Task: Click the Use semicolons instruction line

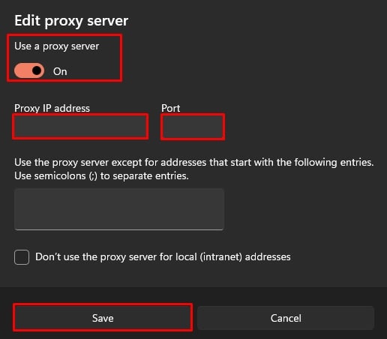Action: coord(101,176)
